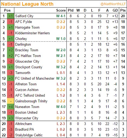Click FC United of Manchester team name

35,78
